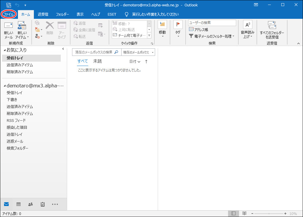
Task: Collapse the ribbon with the caret arrow
Action: tap(299, 43)
